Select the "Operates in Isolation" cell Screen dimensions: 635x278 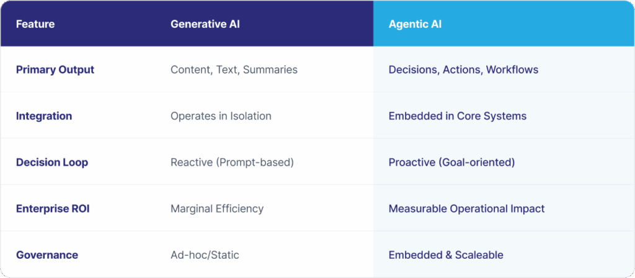tap(221, 116)
